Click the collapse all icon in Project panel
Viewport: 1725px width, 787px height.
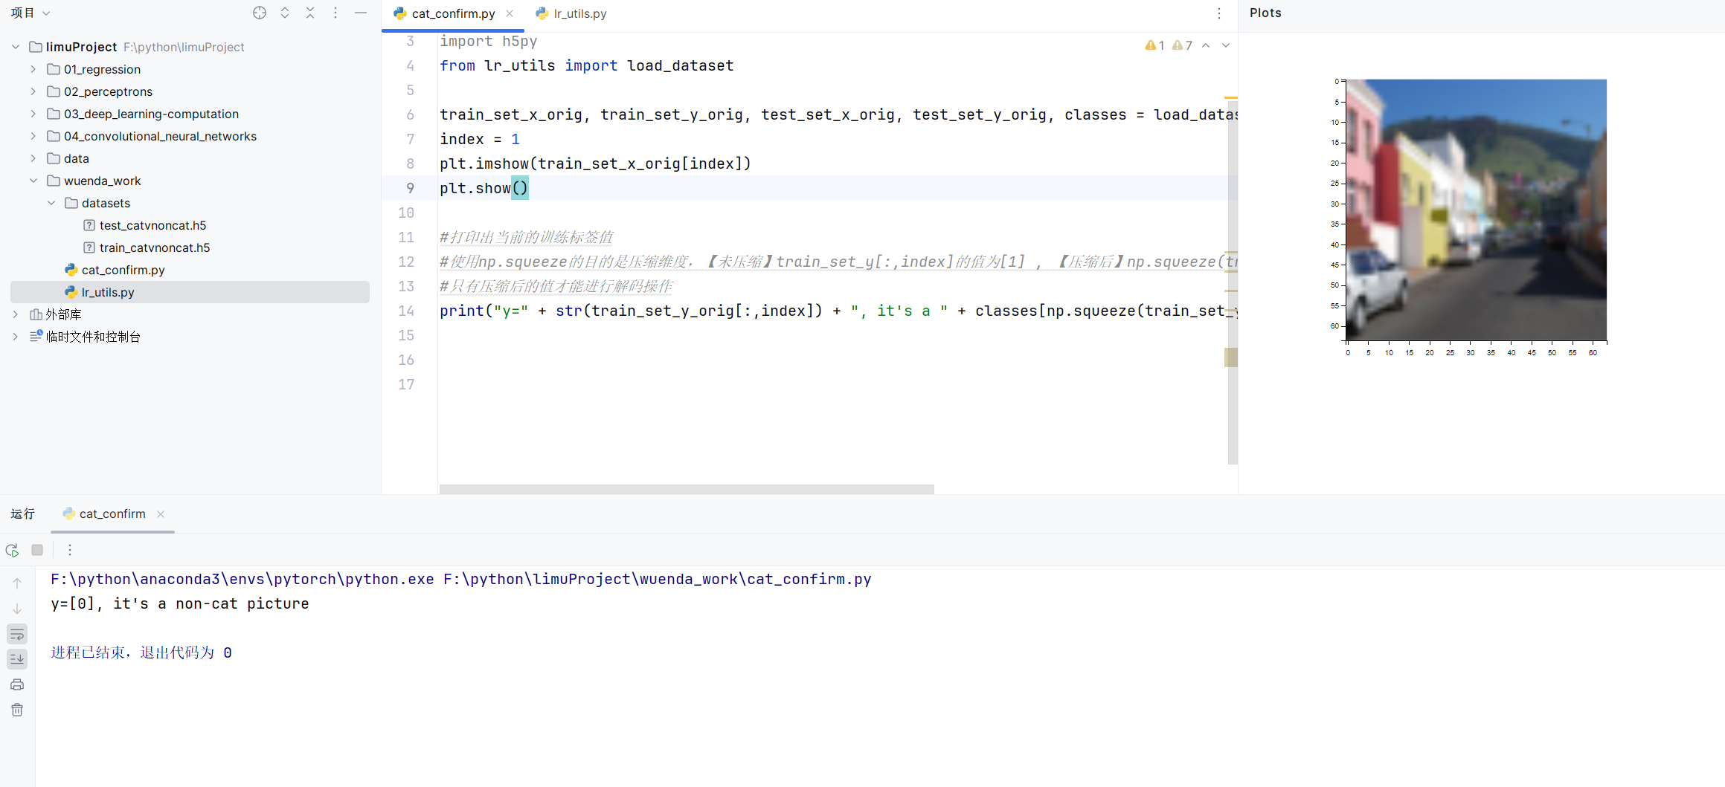[x=310, y=13]
